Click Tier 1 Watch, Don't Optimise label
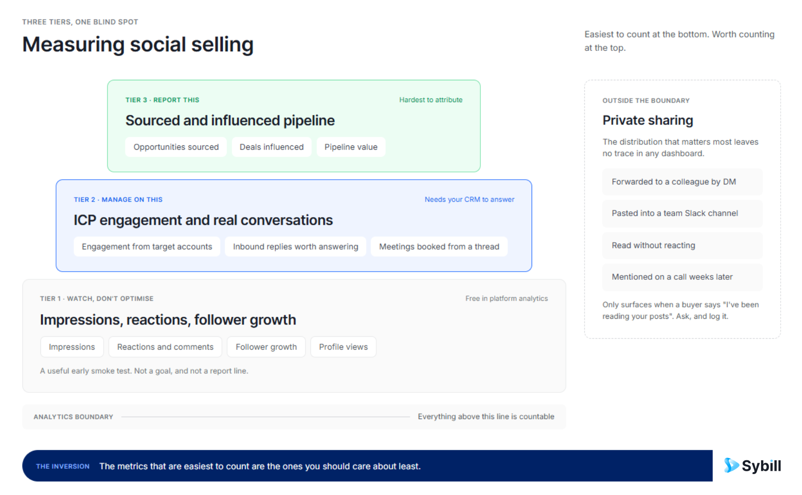802x495 pixels. tap(96, 298)
